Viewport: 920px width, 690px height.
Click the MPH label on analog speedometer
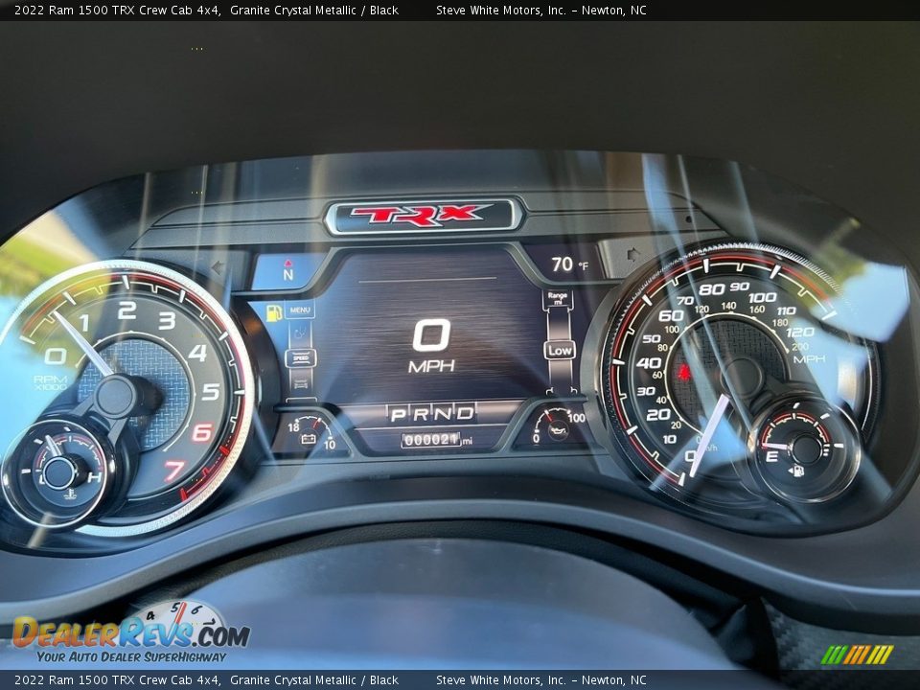click(809, 358)
